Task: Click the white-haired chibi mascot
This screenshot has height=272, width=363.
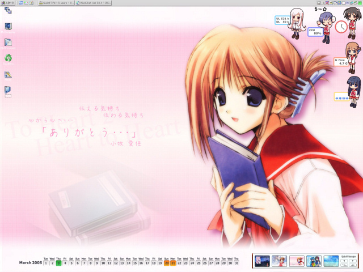Action: (296, 23)
